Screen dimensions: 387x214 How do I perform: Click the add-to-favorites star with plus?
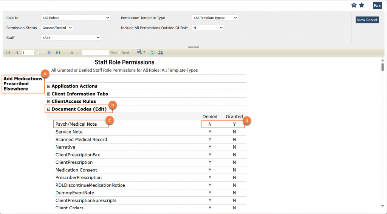click(x=354, y=5)
